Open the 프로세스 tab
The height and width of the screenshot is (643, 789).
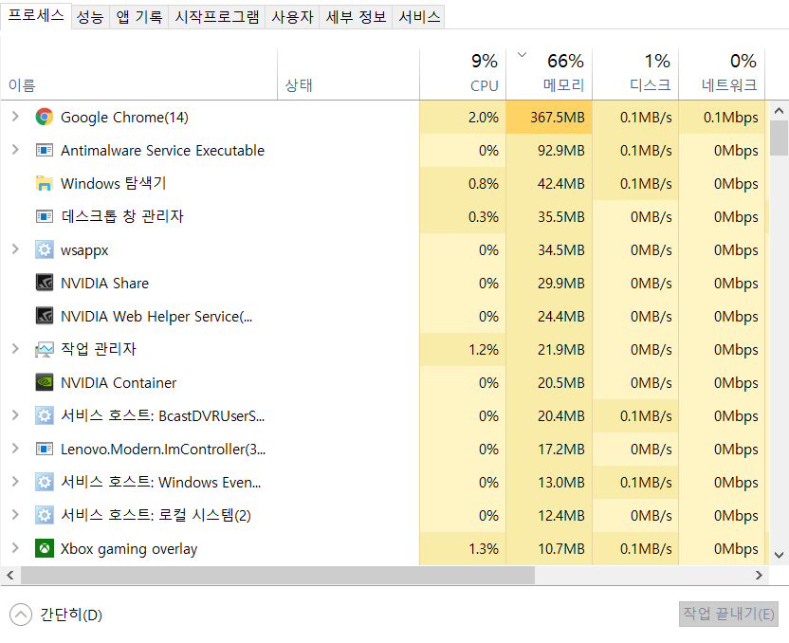[x=36, y=15]
